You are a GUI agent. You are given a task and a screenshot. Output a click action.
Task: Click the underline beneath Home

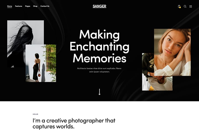click(x=9, y=8)
